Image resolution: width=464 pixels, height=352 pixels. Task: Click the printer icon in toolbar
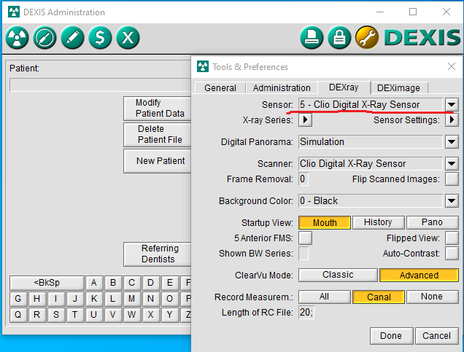[312, 38]
